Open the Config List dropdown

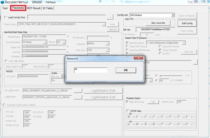(x=173, y=15)
